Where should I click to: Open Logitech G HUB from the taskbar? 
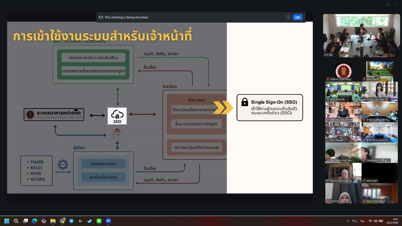(80, 221)
